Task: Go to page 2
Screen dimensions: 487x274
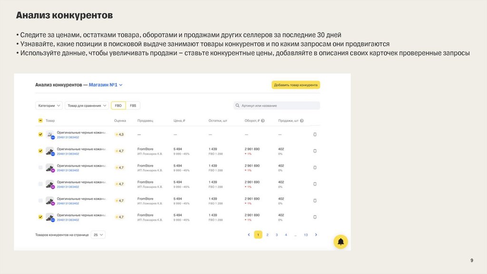Action: pos(267,235)
